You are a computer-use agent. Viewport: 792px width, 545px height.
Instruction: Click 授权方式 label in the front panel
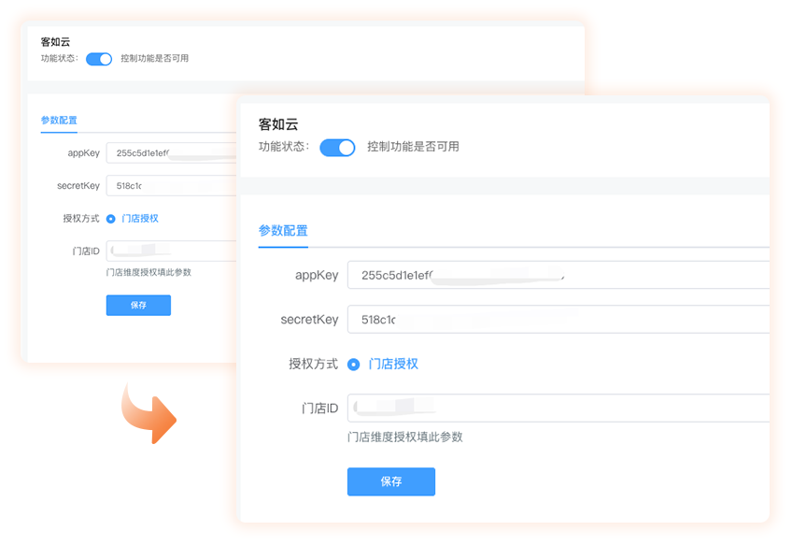point(313,364)
